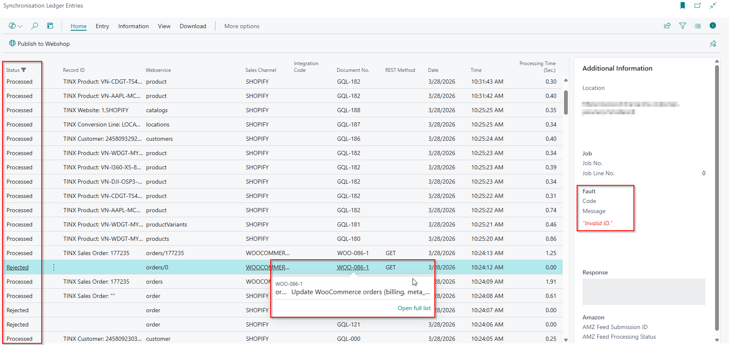Click the collapse page icon at top right
This screenshot has width=729, height=345.
[713, 5]
